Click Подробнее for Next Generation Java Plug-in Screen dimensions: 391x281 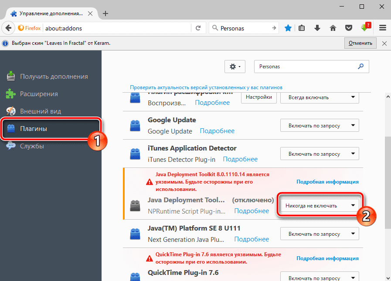[252, 239]
